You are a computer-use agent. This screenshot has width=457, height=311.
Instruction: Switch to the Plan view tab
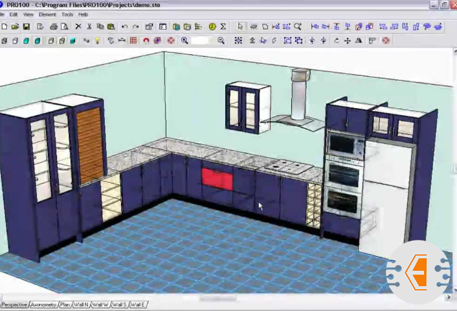(65, 305)
